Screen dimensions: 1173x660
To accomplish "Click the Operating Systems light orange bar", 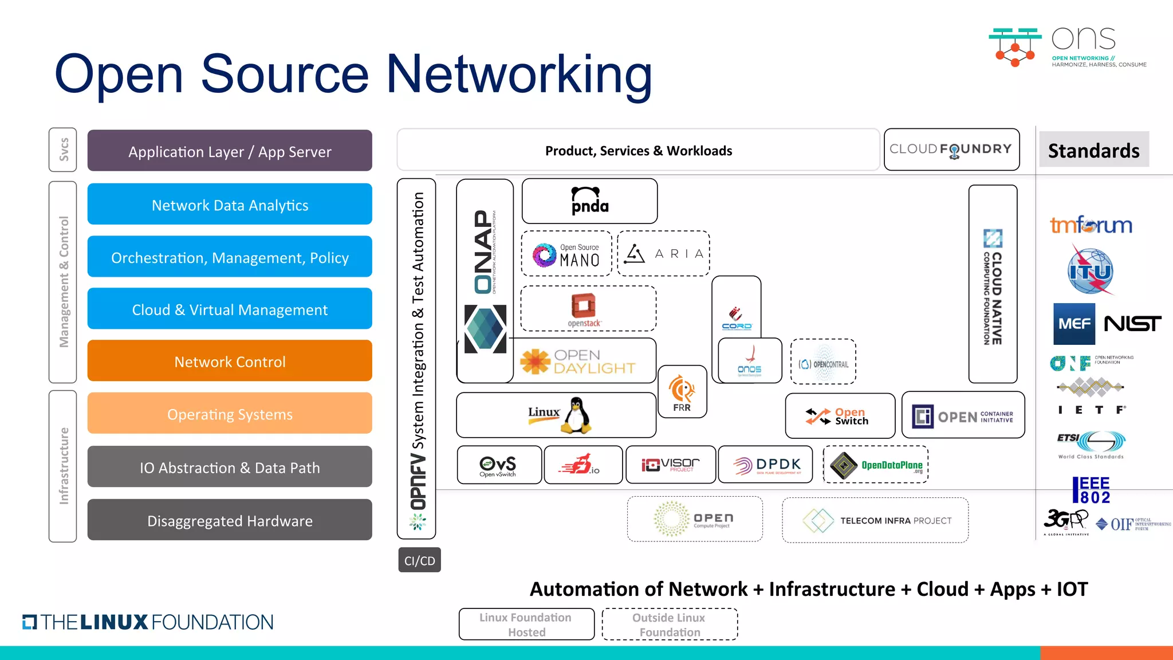I will (230, 414).
